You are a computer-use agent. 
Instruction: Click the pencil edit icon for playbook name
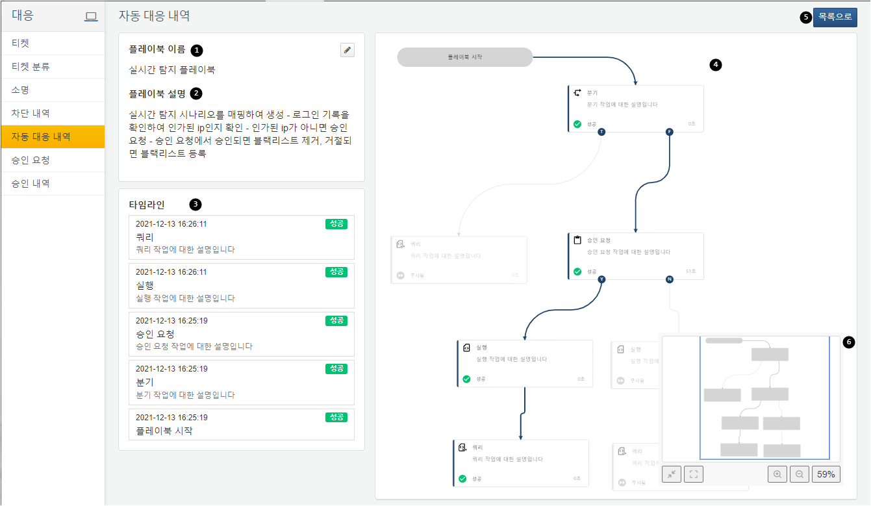pos(347,50)
